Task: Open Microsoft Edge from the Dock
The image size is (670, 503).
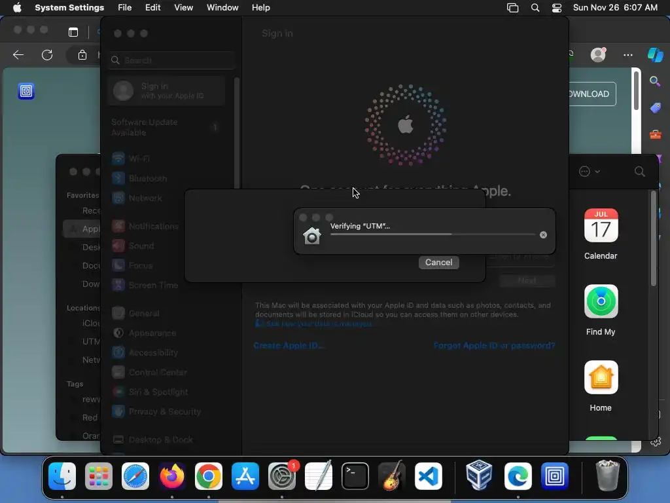Action: (518, 476)
